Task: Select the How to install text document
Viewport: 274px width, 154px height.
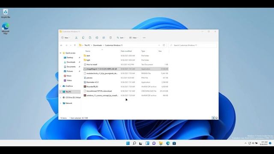Action: coord(126,65)
